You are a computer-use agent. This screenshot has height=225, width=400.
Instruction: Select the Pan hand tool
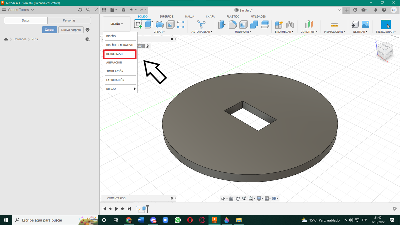pyautogui.click(x=238, y=198)
